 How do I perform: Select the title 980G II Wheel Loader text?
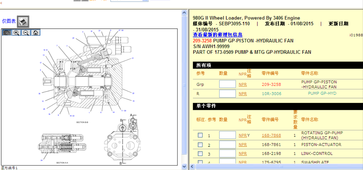(246, 18)
